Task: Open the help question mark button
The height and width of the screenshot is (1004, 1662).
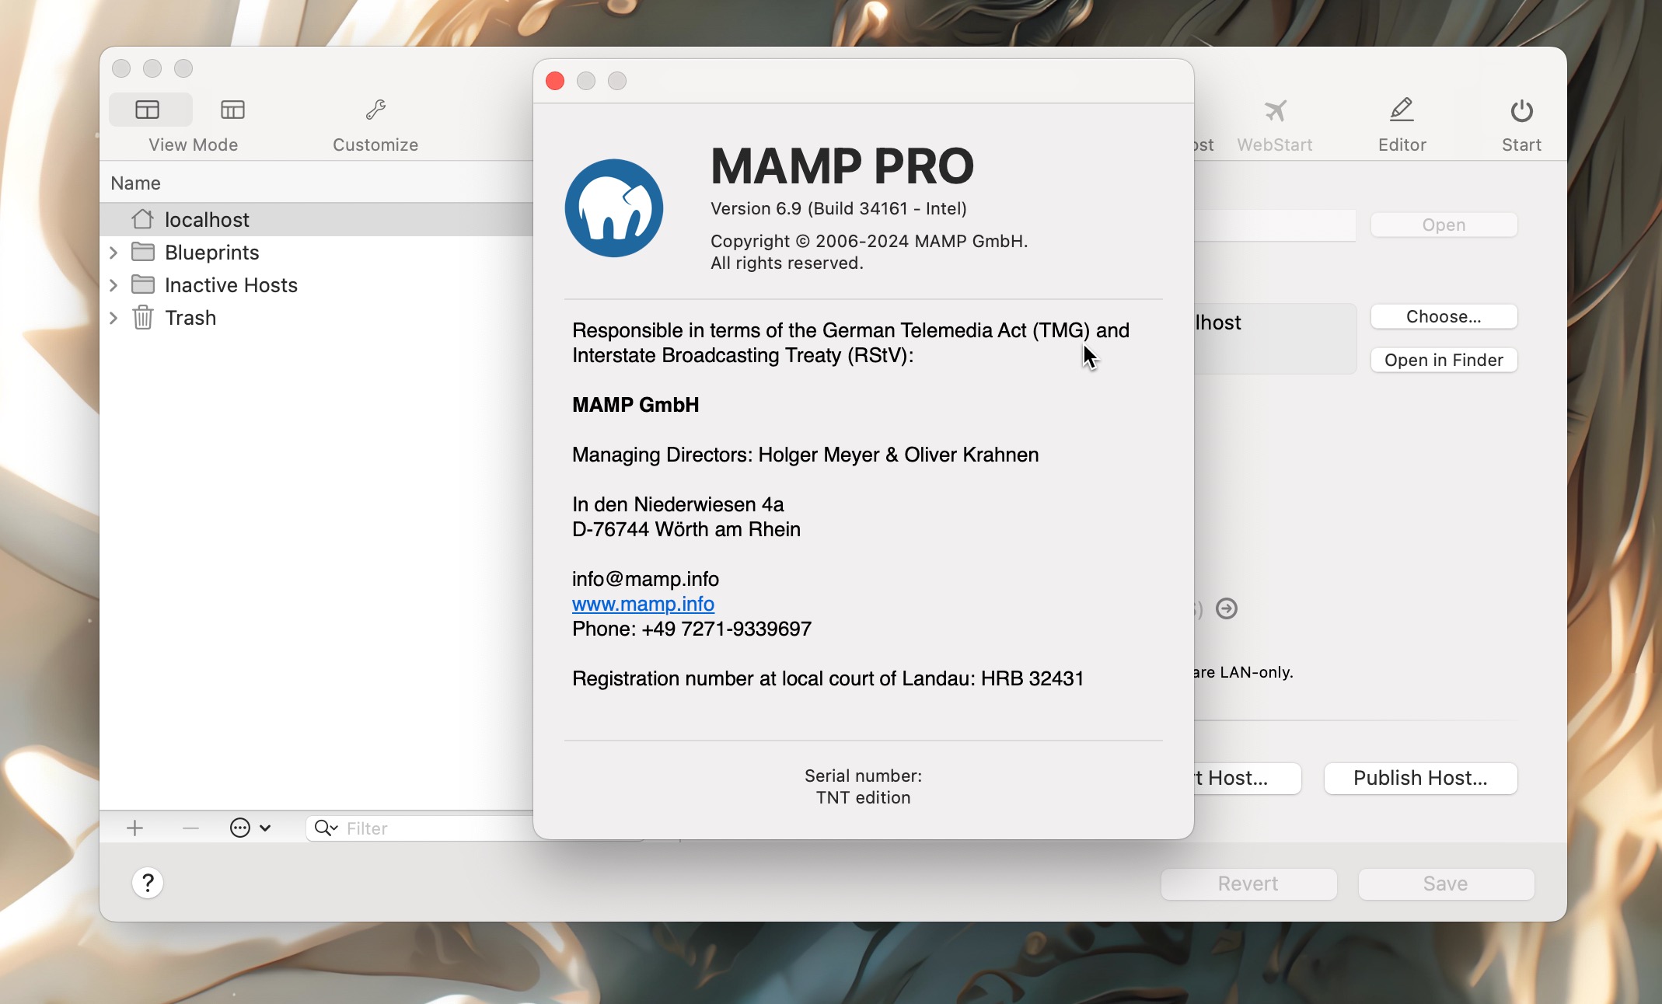Action: [x=148, y=883]
